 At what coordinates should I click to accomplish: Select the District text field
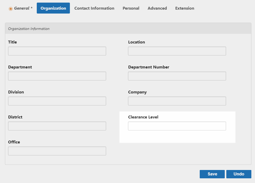[x=57, y=126]
